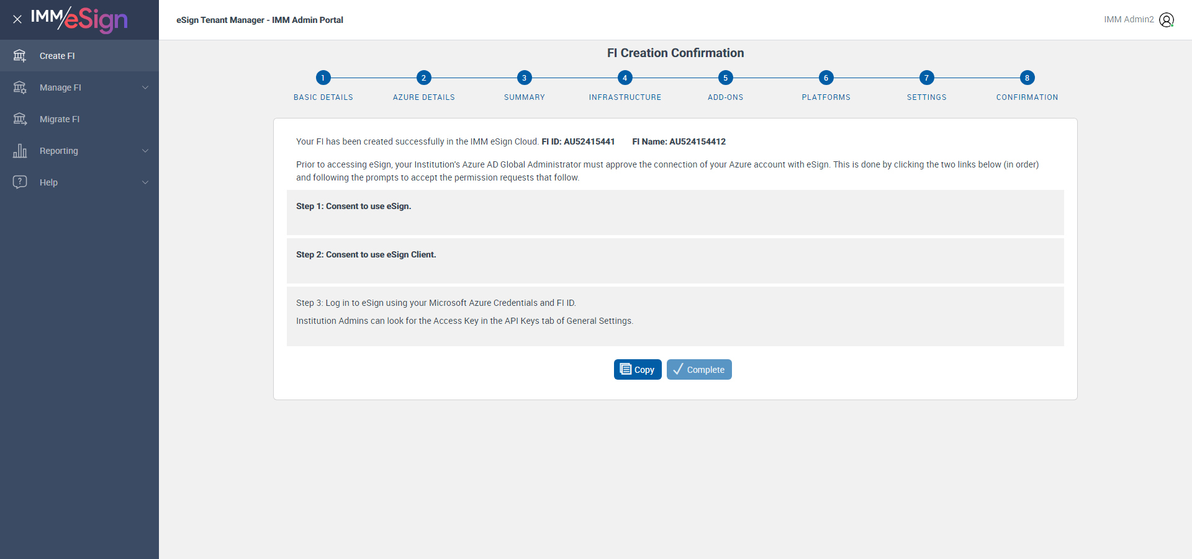Go to the Add-Ons step label
Image resolution: width=1192 pixels, height=559 pixels.
(726, 97)
